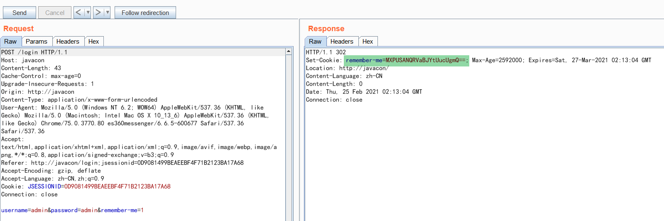This screenshot has width=664, height=221.
Task: Open the back history dropdown arrow
Action: pos(88,12)
